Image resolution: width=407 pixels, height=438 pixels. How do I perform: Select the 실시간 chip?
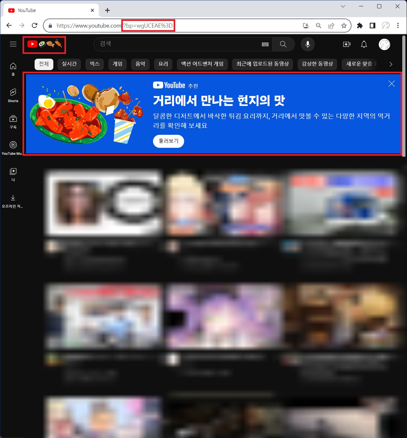(69, 64)
